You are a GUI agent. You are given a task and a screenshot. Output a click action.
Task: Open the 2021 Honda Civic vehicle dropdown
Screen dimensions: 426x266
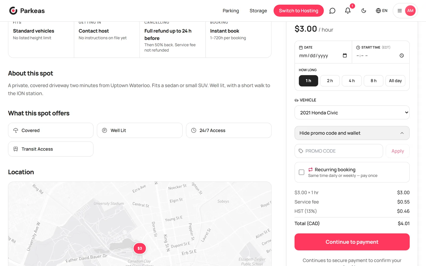(x=352, y=113)
